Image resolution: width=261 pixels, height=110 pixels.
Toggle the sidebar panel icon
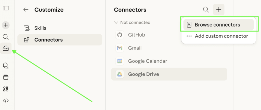6,8
